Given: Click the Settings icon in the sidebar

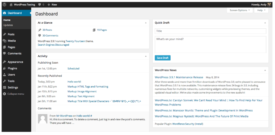Looking at the screenshot, I should [x=4, y=88].
